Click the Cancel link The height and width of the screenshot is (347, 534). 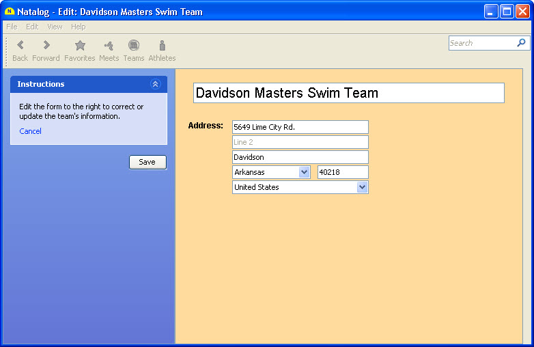click(30, 131)
